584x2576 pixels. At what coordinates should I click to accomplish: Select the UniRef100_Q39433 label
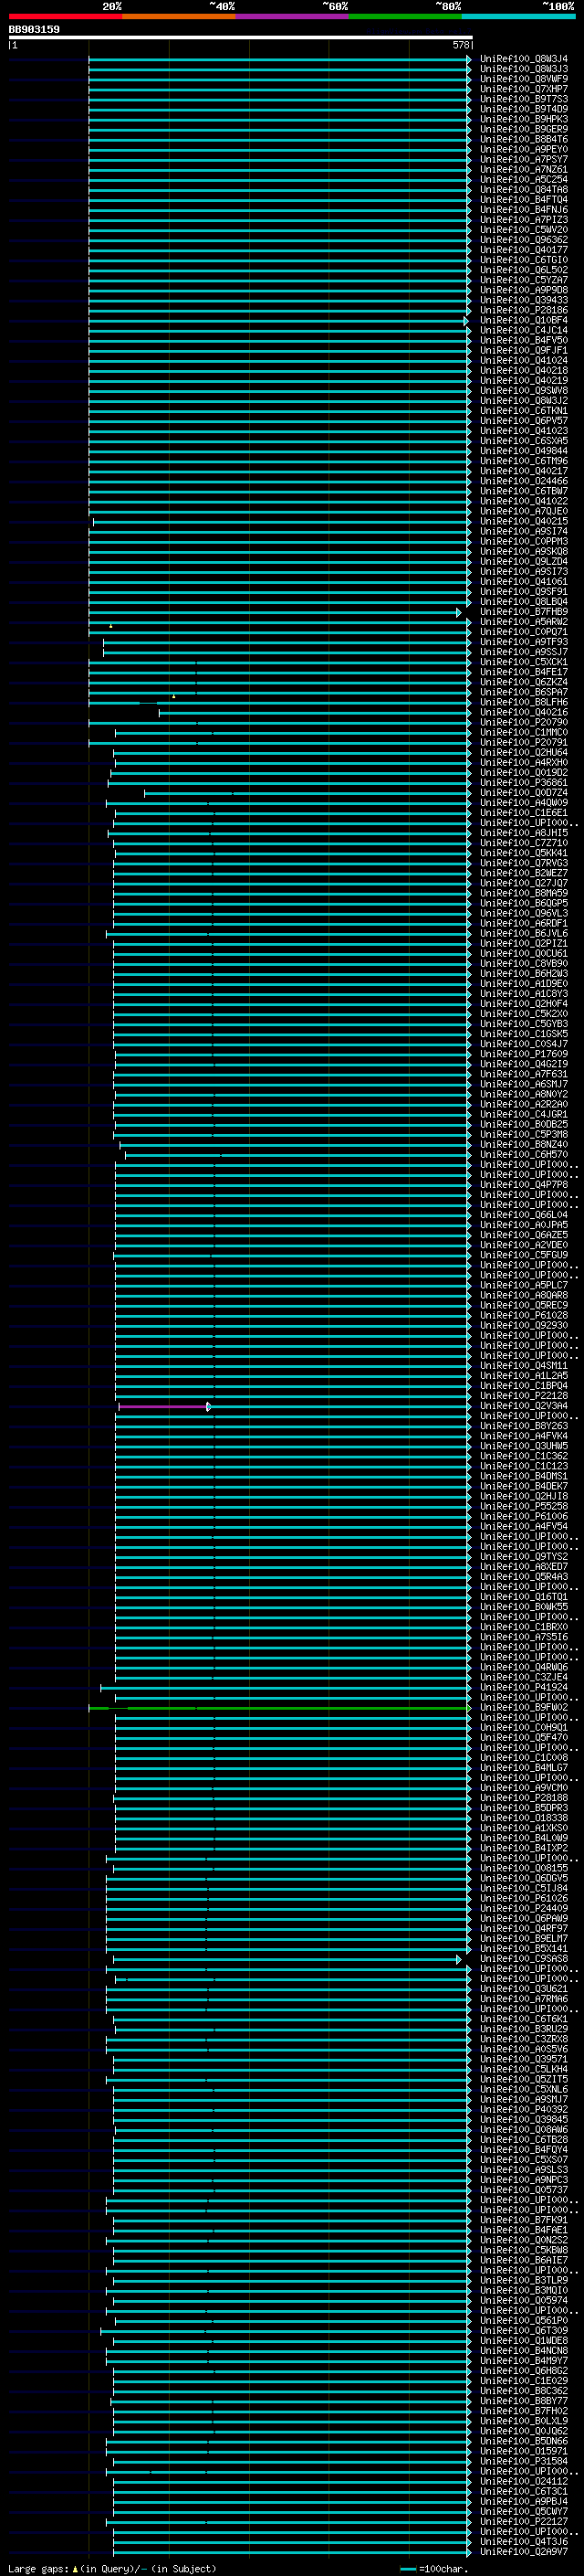tap(524, 300)
